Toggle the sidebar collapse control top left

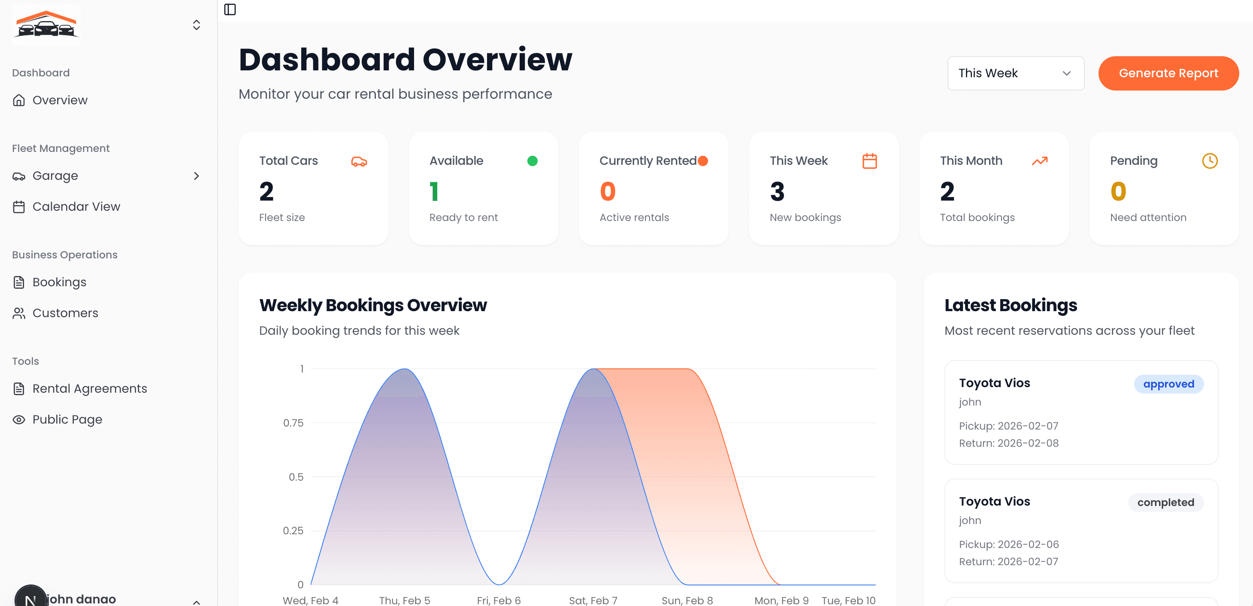pyautogui.click(x=230, y=9)
